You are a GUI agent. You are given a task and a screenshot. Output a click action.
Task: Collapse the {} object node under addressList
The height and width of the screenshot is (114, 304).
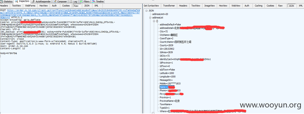[154, 21]
